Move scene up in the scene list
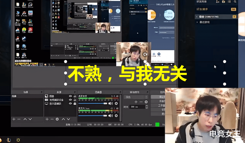The image size is (245, 143). point(25,119)
